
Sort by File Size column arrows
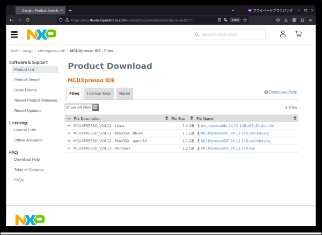(x=190, y=118)
